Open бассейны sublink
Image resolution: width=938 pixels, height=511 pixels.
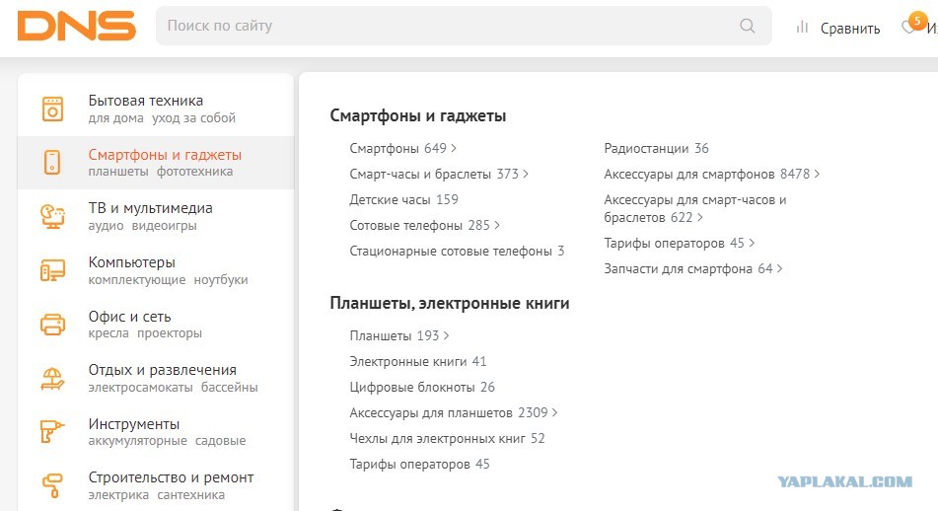click(x=229, y=387)
